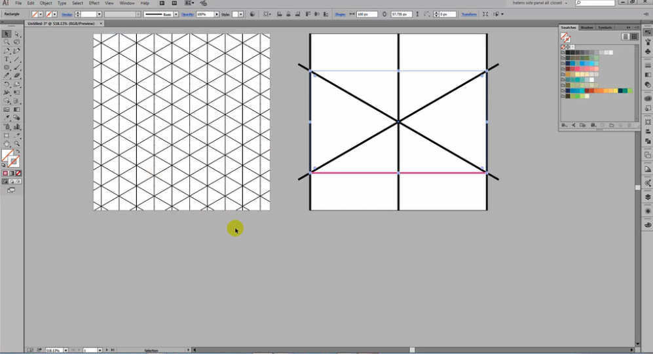Click New Color Group folder icon
Viewport: 653px width, 354px height.
(611, 125)
